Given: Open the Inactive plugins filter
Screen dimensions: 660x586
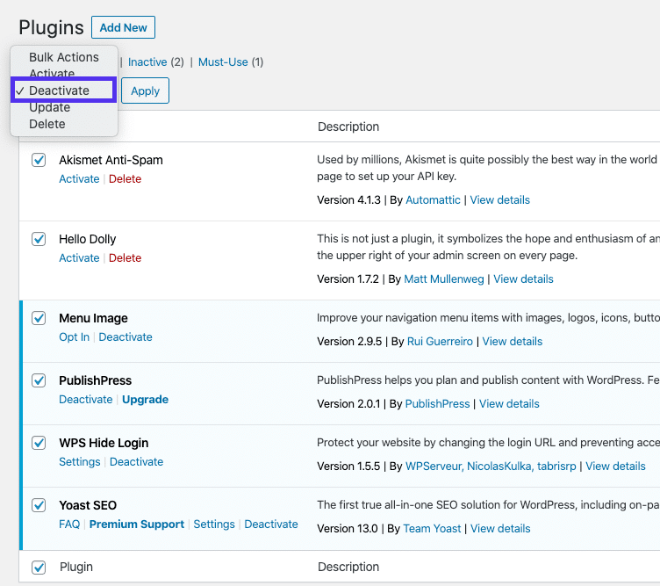Looking at the screenshot, I should tap(147, 62).
